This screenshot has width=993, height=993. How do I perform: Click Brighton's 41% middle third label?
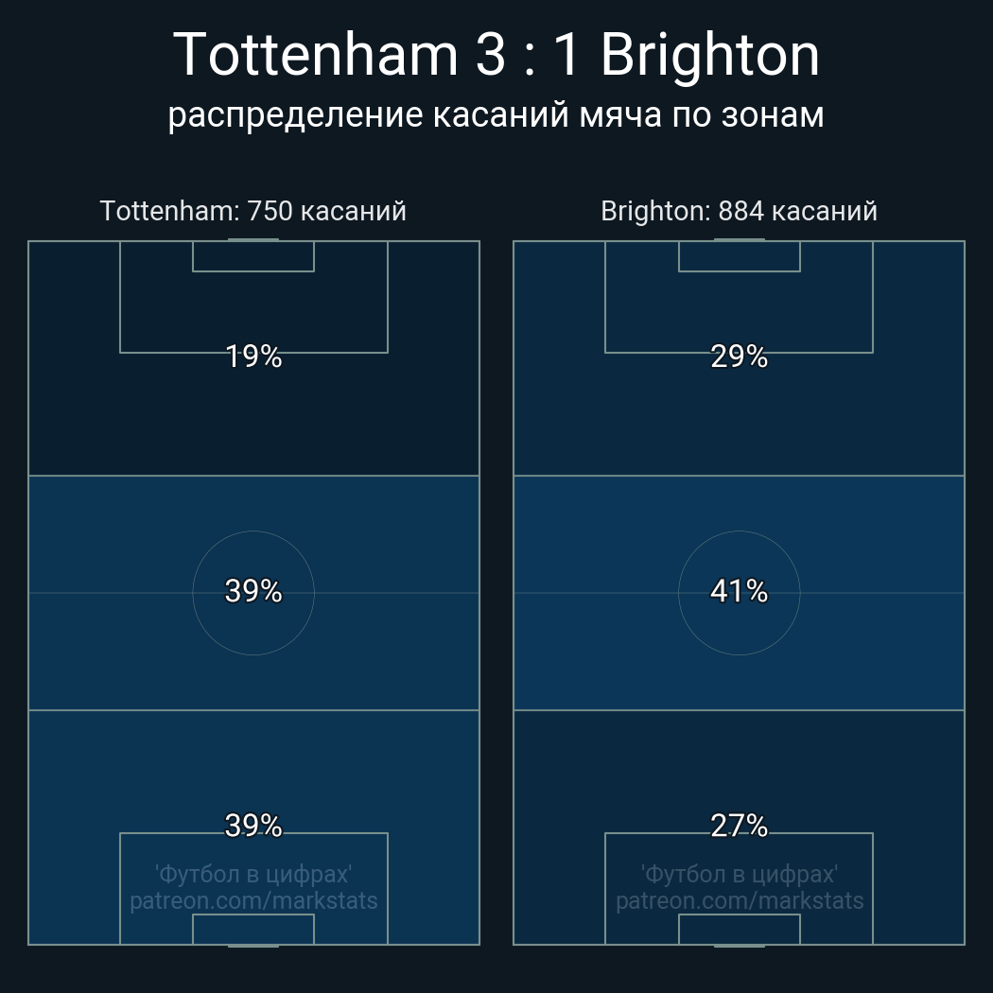[x=739, y=591]
